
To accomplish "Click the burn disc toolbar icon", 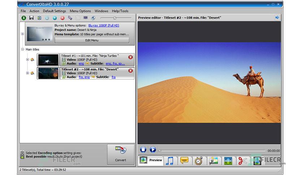I will pos(93,18).
